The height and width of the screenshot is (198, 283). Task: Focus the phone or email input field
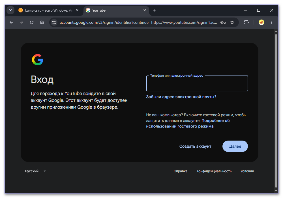click(x=197, y=83)
